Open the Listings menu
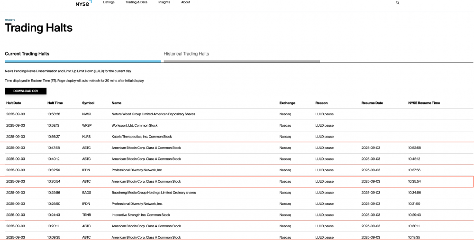The image size is (474, 241). 109,2
